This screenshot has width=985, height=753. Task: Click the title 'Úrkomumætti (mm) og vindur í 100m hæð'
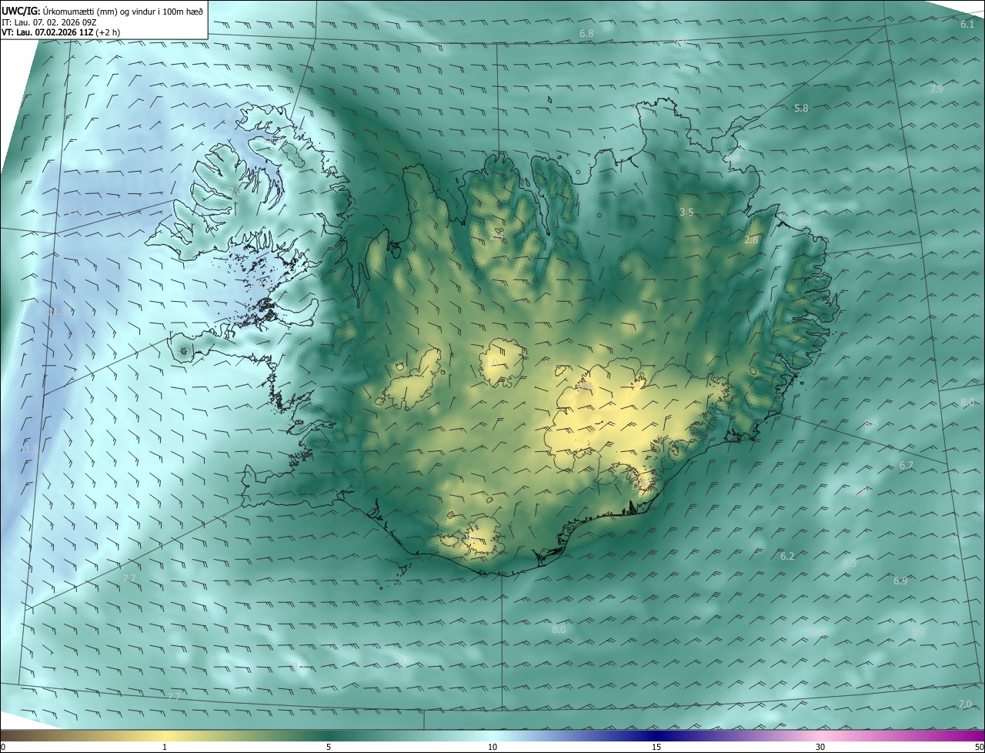123,10
